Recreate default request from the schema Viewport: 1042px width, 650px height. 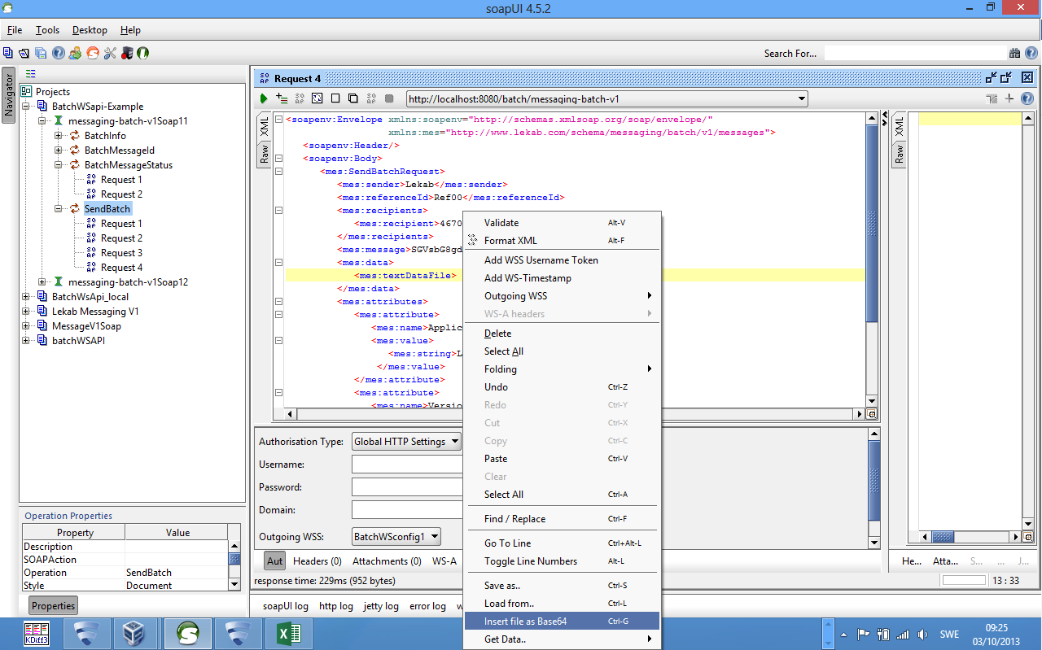[317, 98]
